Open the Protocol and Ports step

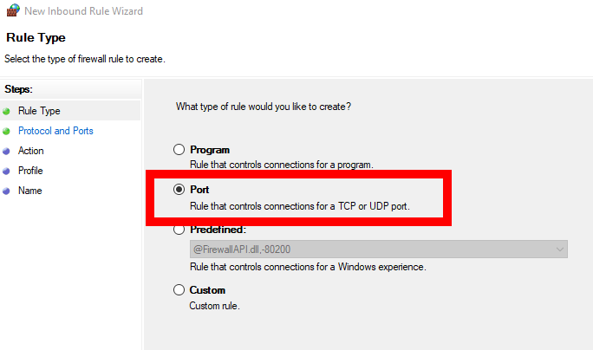click(55, 131)
